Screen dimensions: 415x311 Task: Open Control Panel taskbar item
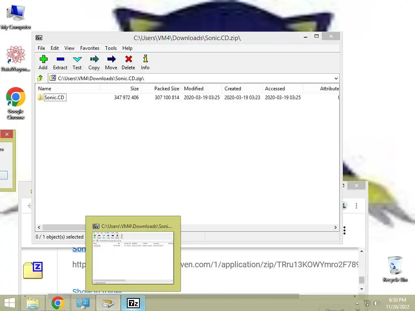83,303
